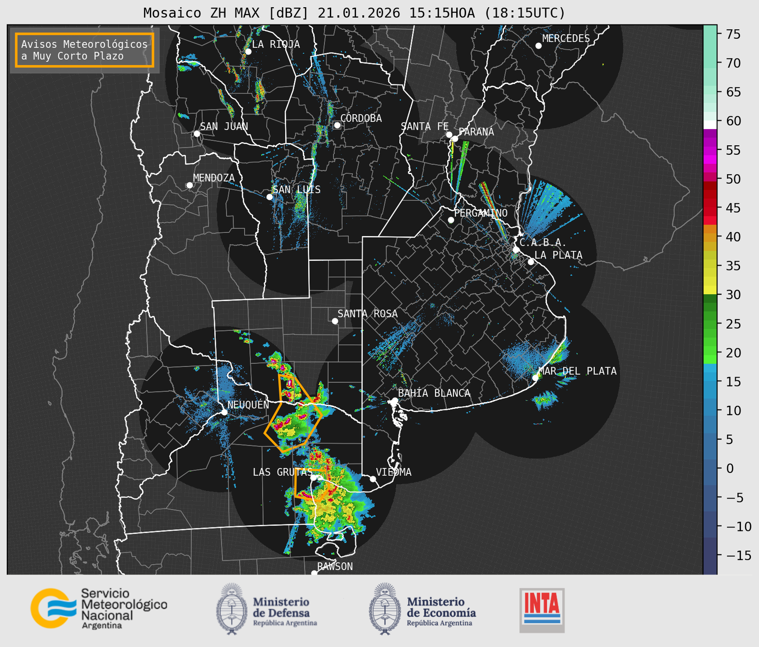This screenshot has height=647, width=759.
Task: Click the SAN LUIS city marker
Action: click(x=269, y=197)
